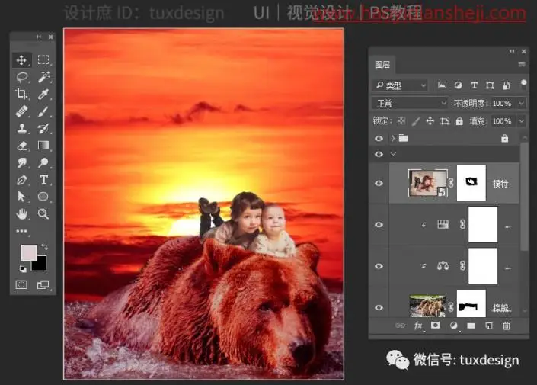The image size is (537, 385).
Task: Select the bear layer image thumbnail
Action: (x=428, y=306)
